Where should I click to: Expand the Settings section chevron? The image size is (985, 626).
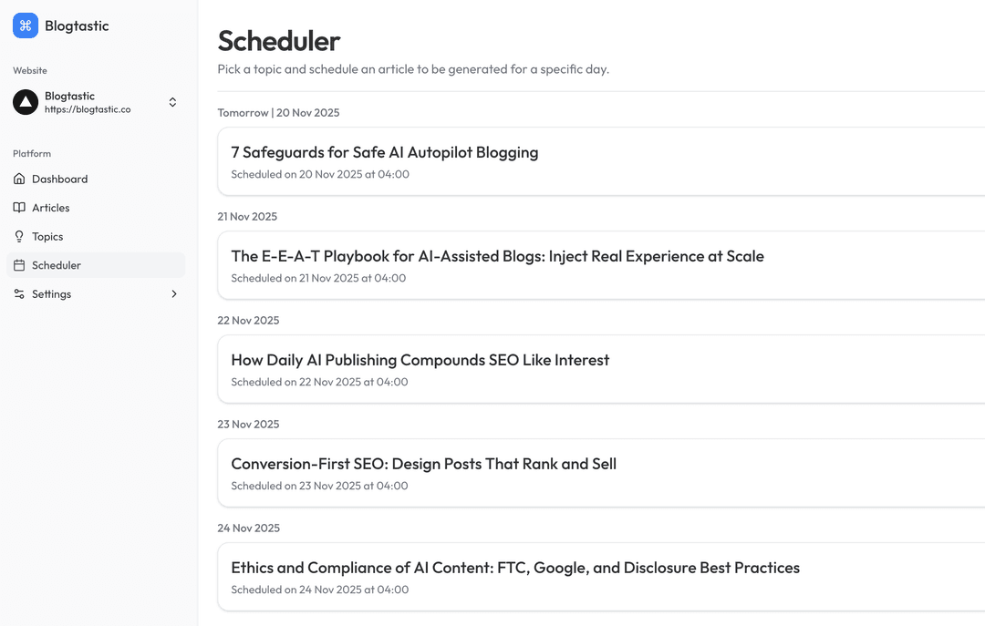(x=173, y=293)
